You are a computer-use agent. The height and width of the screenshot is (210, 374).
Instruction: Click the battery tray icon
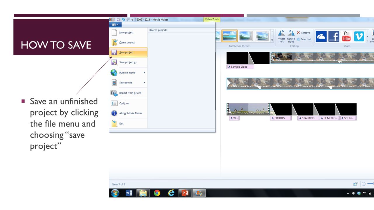370,193
